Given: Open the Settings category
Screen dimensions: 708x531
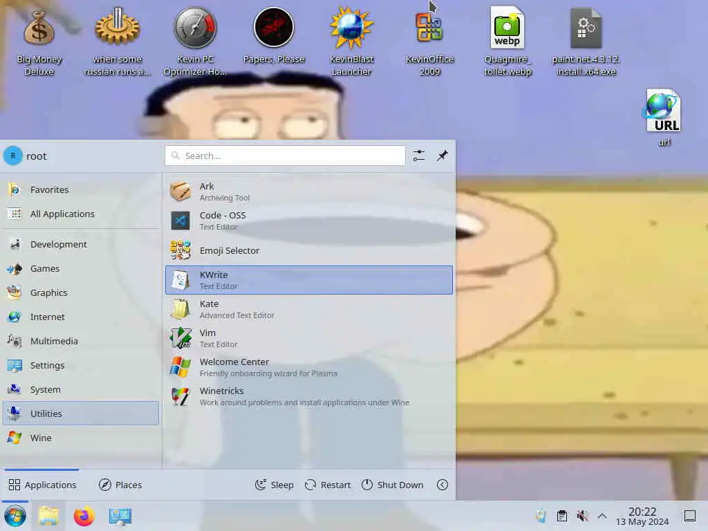Looking at the screenshot, I should (81, 365).
